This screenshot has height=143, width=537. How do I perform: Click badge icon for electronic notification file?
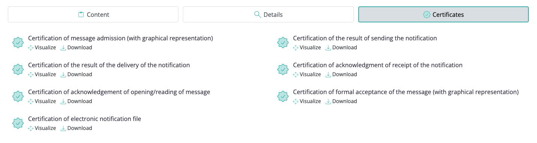point(18,123)
